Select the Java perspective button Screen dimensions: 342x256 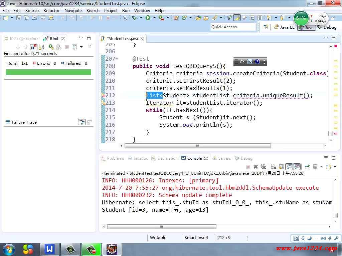(307, 27)
